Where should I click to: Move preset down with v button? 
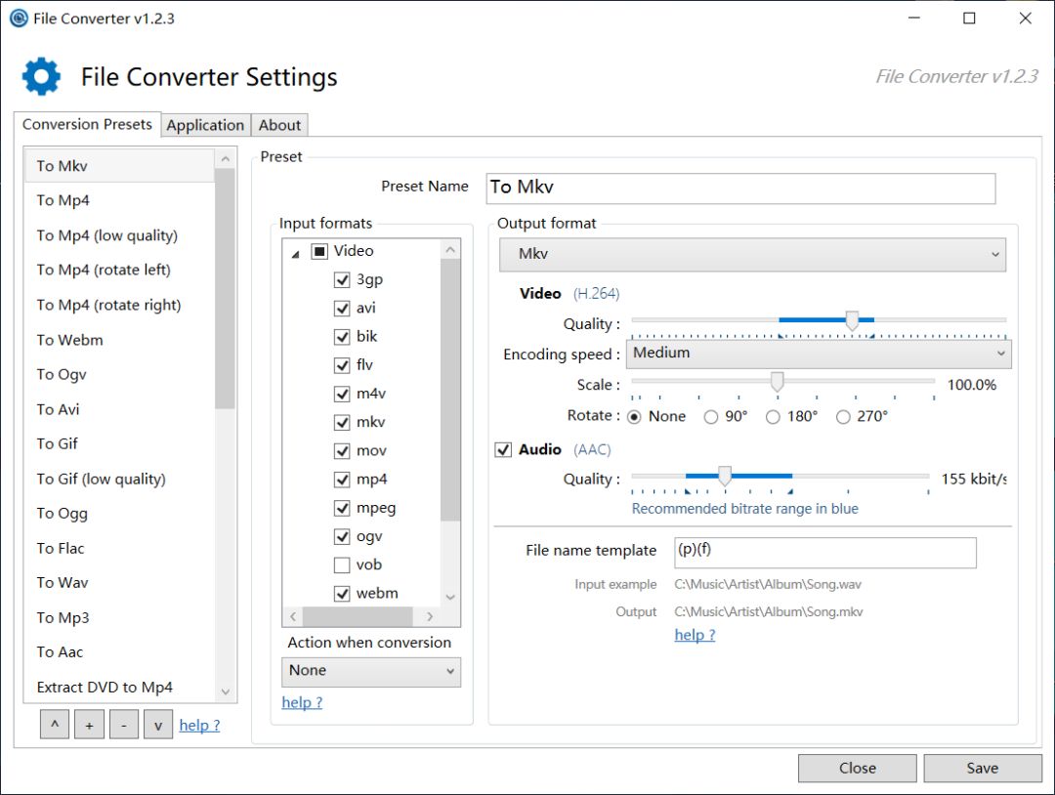point(157,726)
